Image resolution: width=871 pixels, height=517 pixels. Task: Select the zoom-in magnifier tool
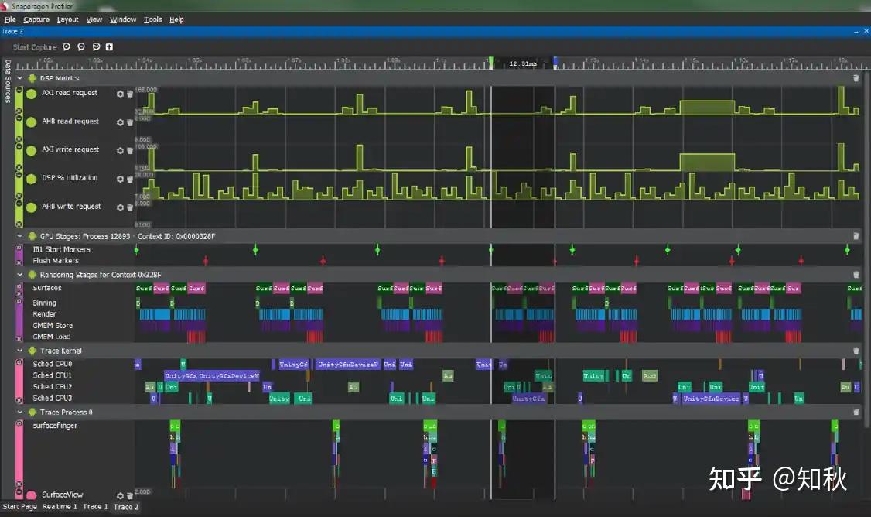click(67, 46)
